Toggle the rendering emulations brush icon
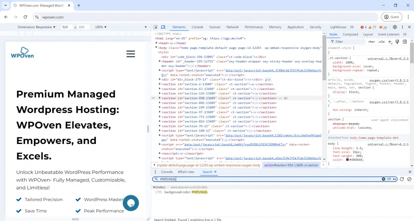This screenshot has width=414, height=221. pyautogui.click(x=397, y=42)
